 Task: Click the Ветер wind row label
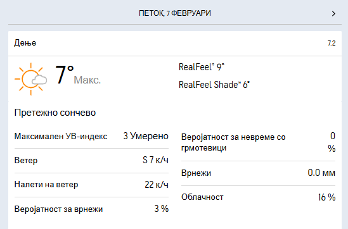(x=26, y=160)
